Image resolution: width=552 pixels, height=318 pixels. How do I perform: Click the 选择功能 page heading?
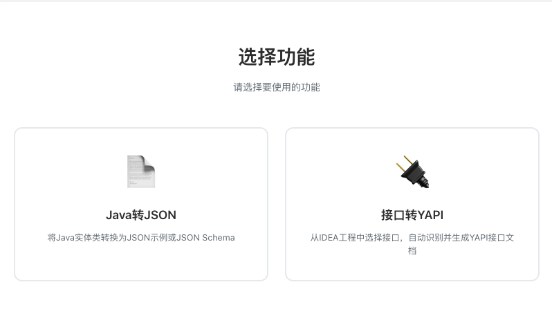277,57
